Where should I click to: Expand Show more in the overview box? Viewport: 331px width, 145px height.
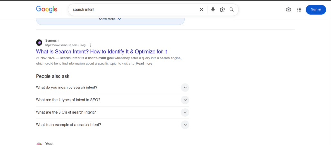click(x=110, y=19)
